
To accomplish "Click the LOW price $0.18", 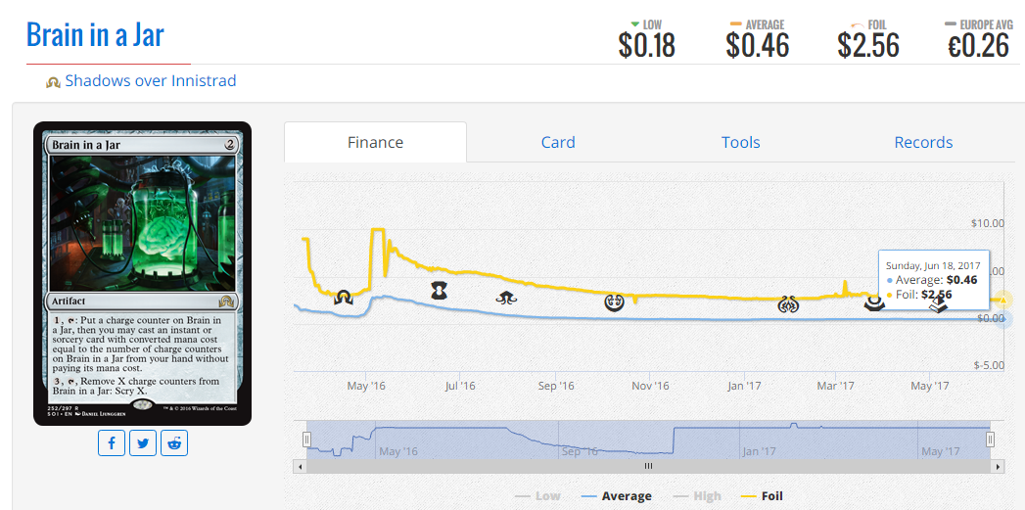I will 646,46.
